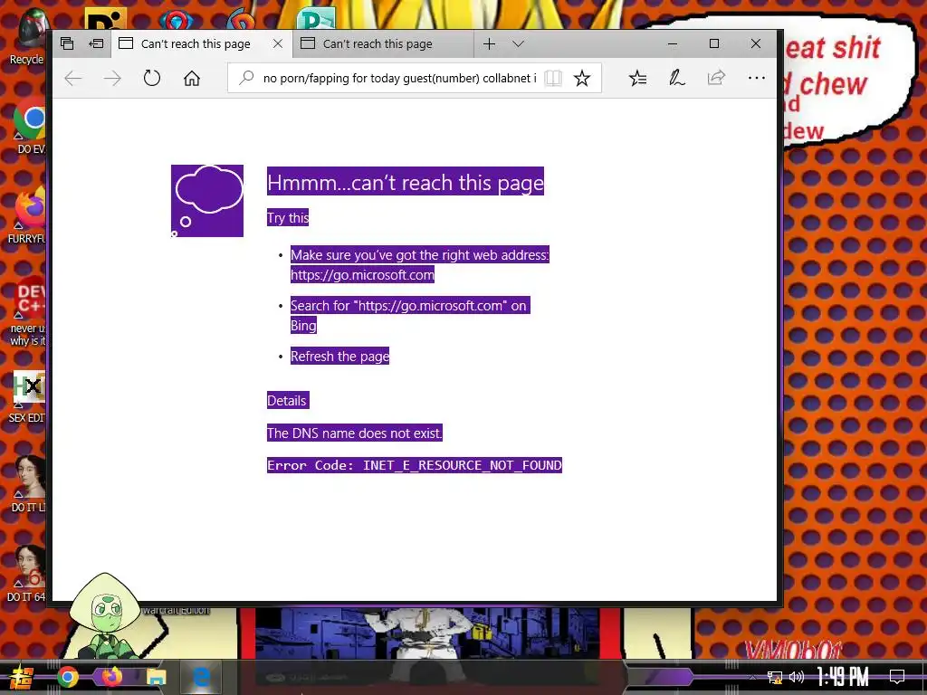Screen dimensions: 927x695
Task: Click the thought cloud error image
Action: [207, 201]
